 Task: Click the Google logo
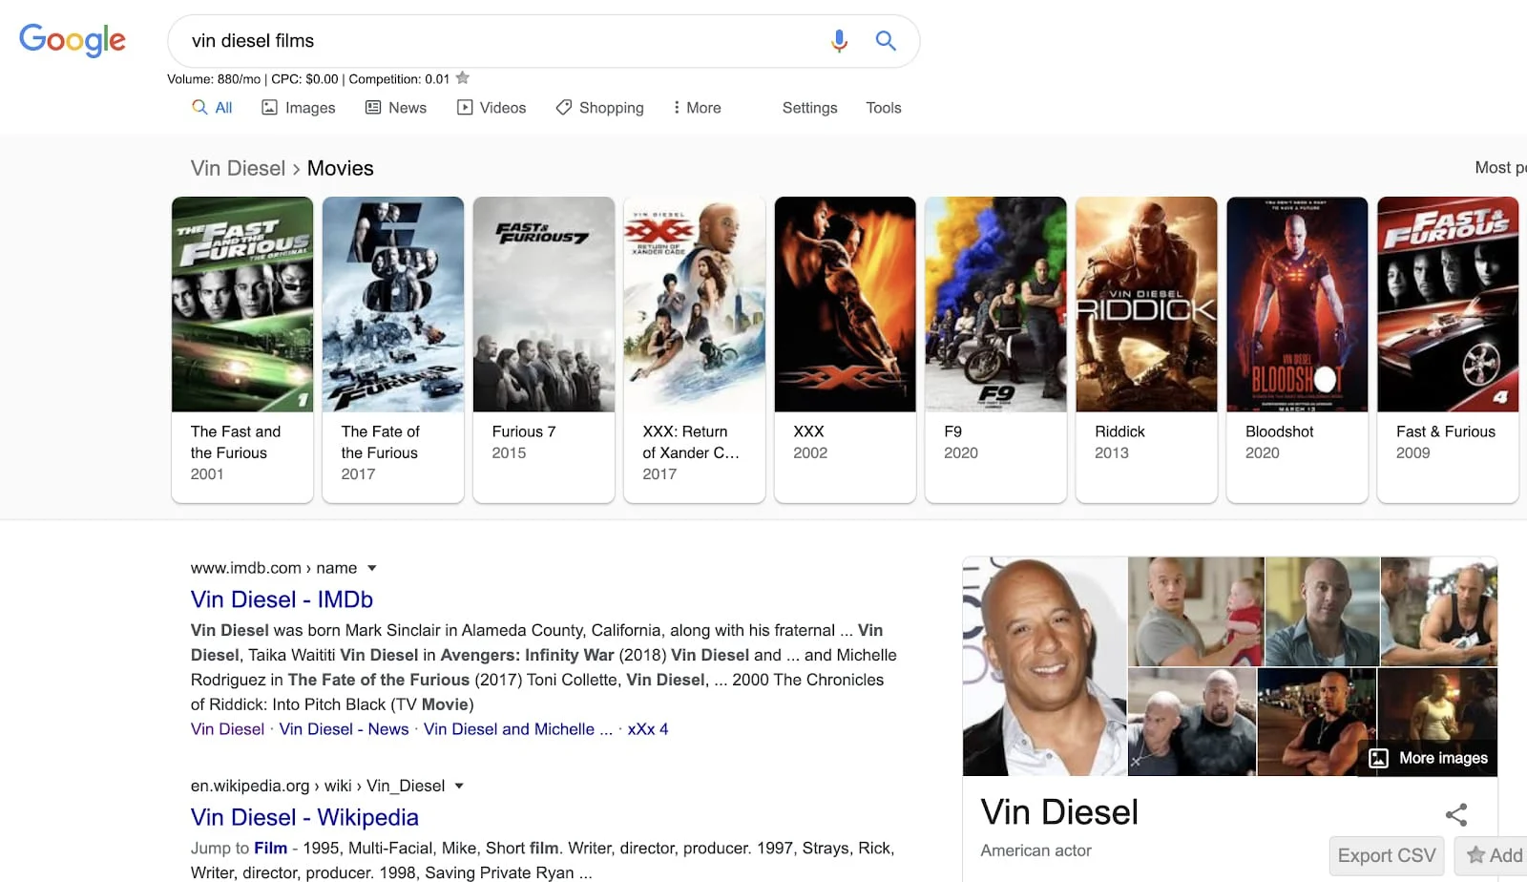pos(73,40)
